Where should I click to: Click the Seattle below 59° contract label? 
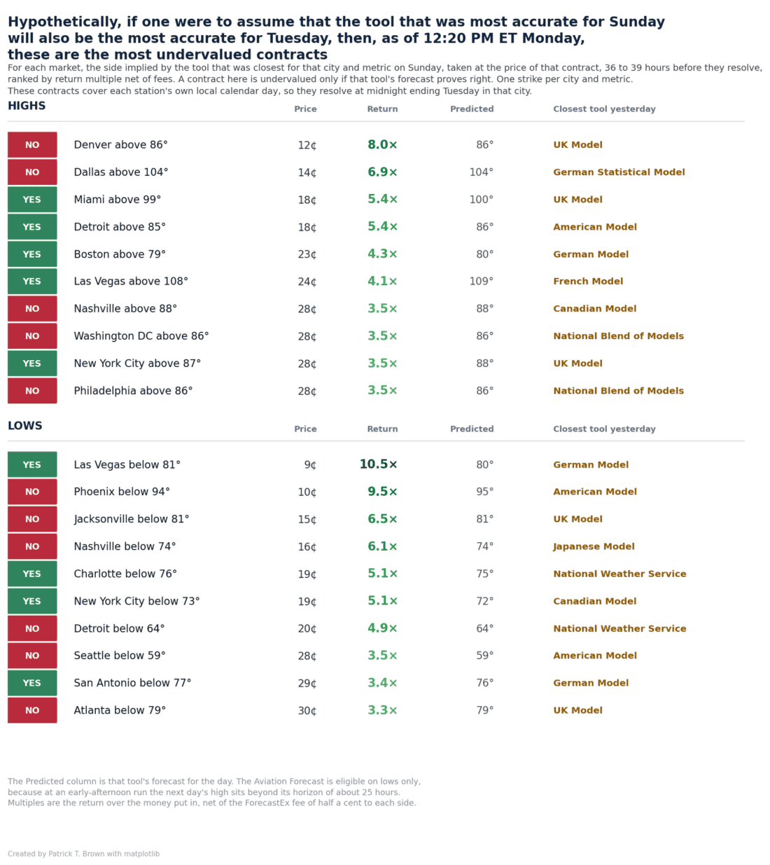[x=120, y=656]
